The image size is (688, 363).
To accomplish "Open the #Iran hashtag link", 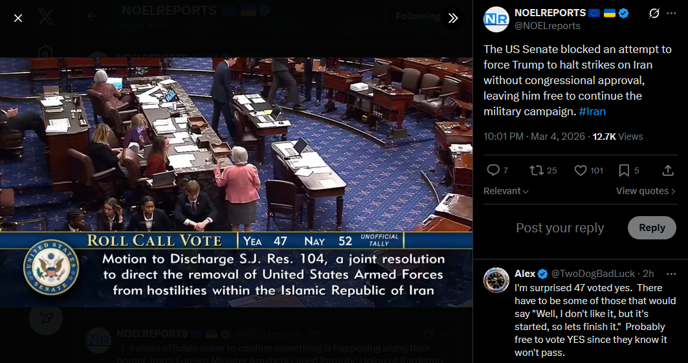I will pos(592,111).
